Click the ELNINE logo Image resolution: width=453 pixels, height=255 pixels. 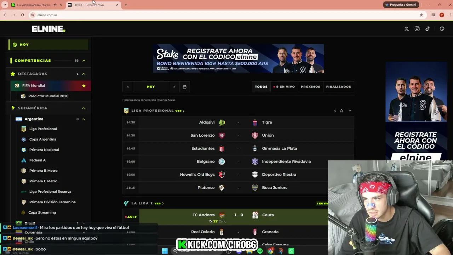(x=48, y=29)
